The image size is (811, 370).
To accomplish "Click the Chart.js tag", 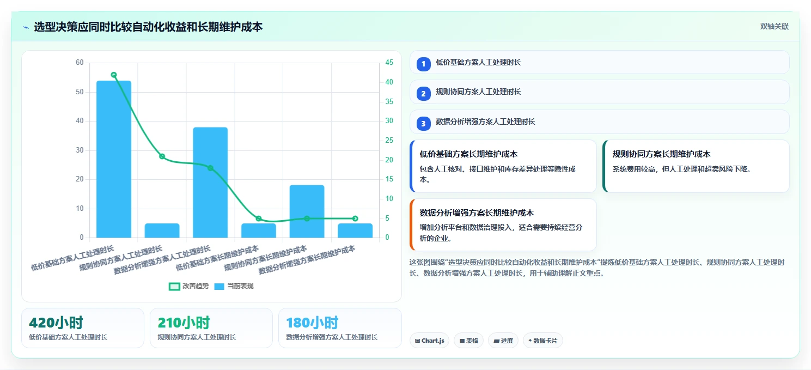I will pyautogui.click(x=429, y=341).
